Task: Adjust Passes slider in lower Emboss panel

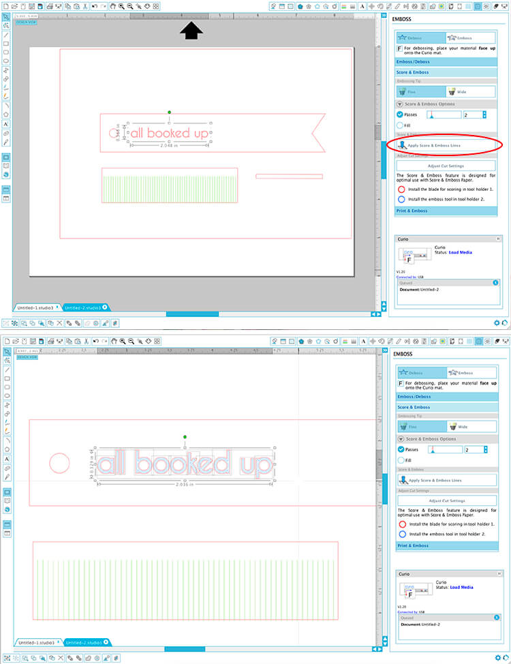Action: [445, 450]
